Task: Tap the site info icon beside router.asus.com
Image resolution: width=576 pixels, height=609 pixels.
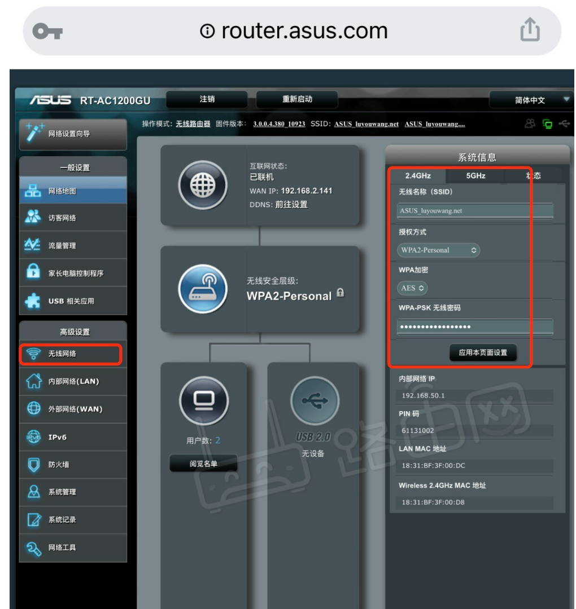Action: [x=207, y=30]
